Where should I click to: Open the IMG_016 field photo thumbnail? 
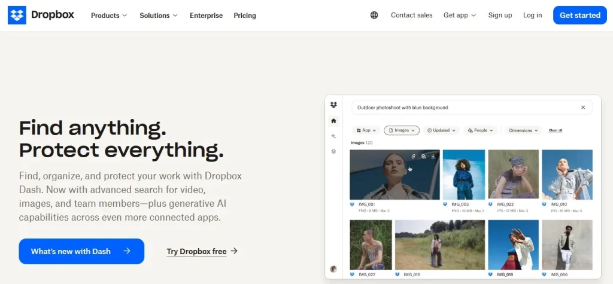click(x=440, y=245)
